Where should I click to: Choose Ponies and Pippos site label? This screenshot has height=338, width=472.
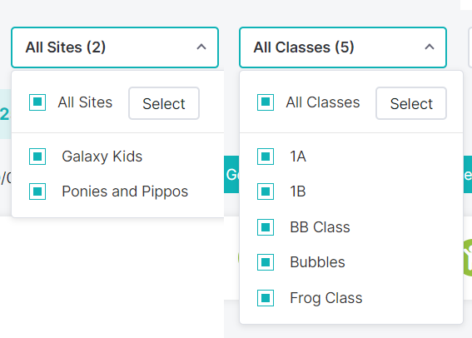125,191
